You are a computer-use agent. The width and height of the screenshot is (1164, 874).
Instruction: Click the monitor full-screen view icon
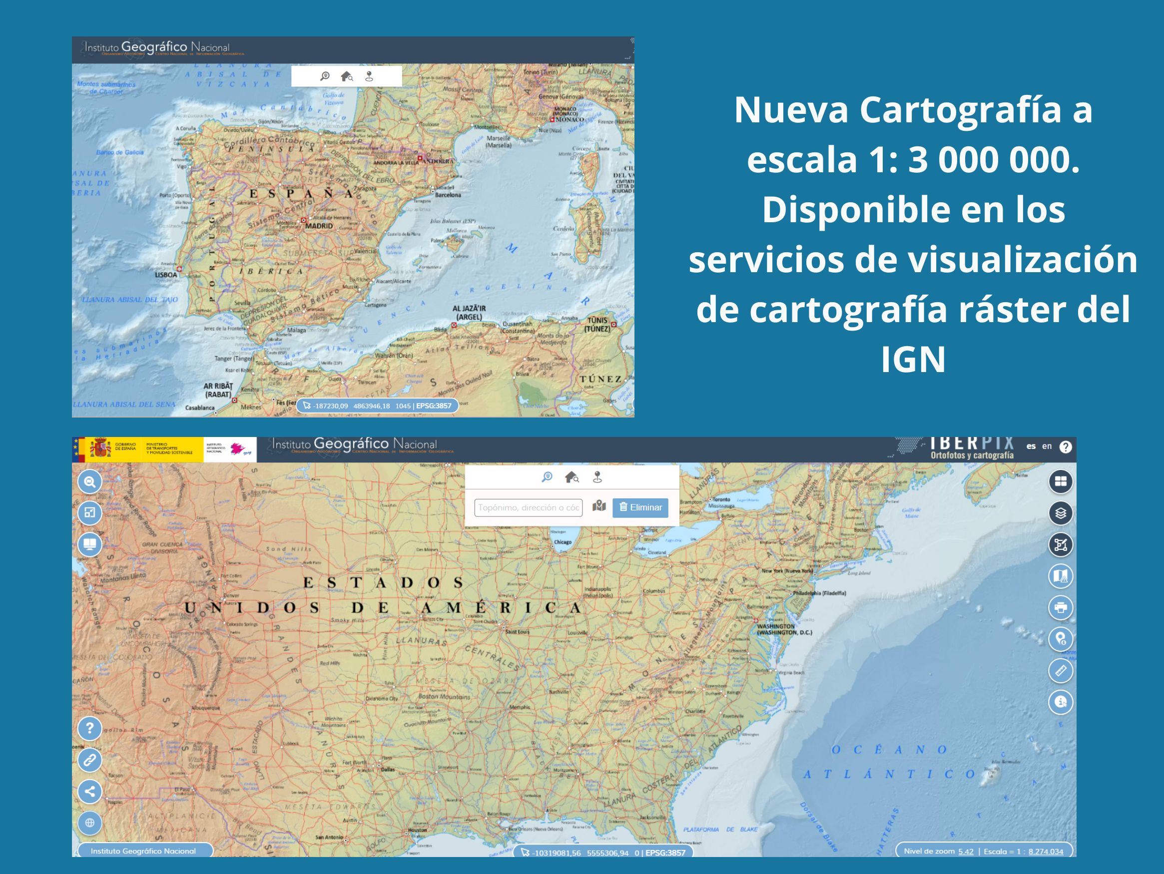click(x=89, y=544)
